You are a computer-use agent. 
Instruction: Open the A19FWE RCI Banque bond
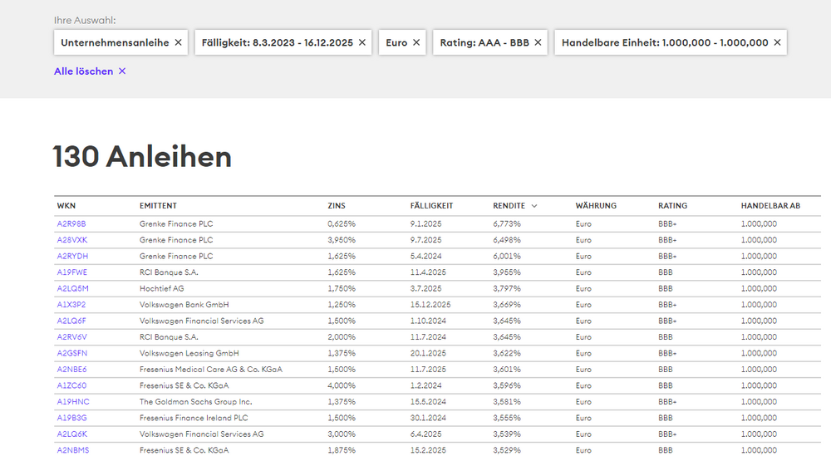[x=72, y=272]
